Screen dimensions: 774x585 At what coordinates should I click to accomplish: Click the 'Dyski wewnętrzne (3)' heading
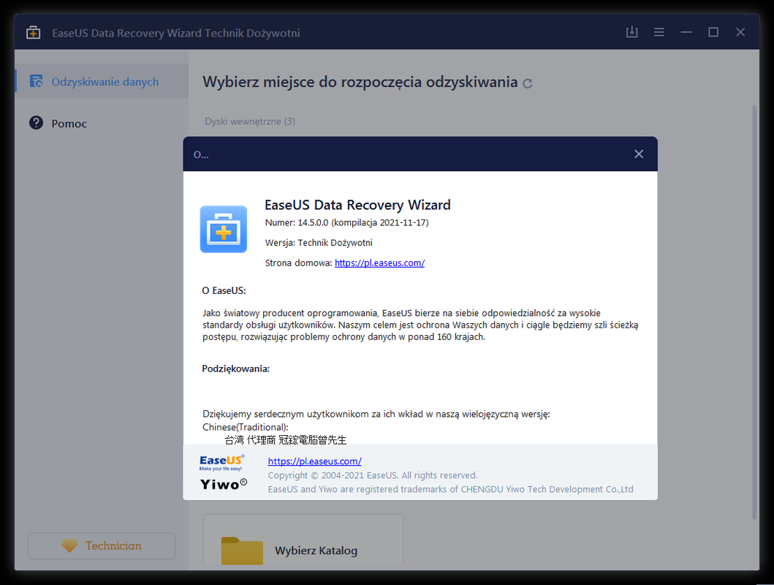pyautogui.click(x=250, y=121)
